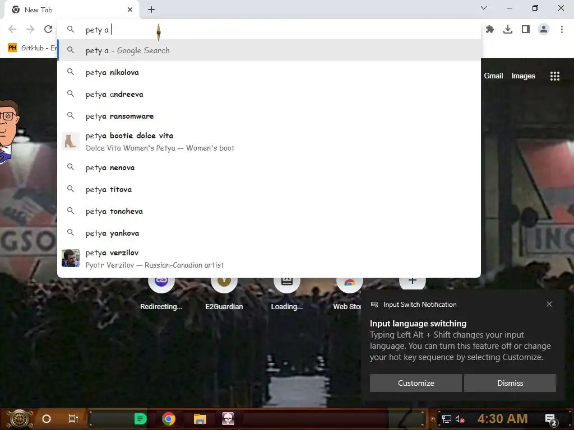Click the Chrome icon on taskbar

tap(169, 419)
